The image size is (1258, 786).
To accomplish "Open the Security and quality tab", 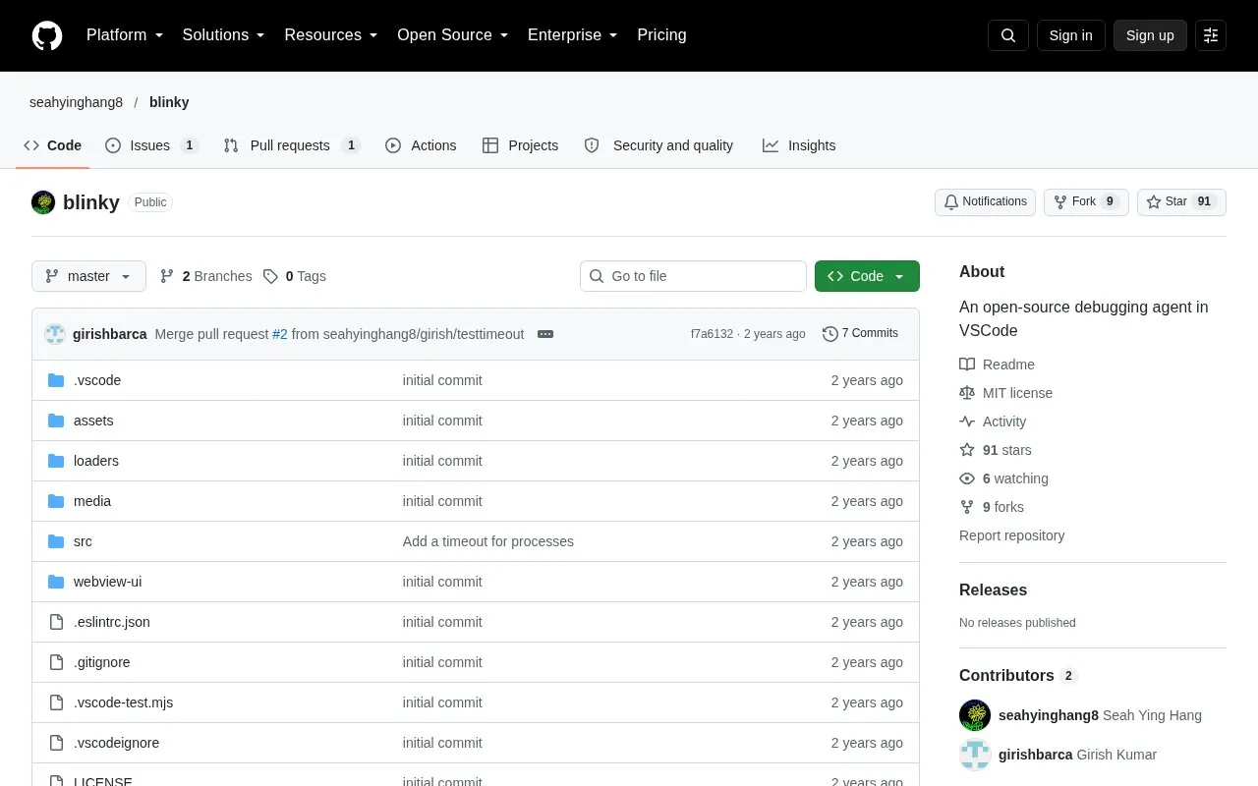I will [x=658, y=145].
